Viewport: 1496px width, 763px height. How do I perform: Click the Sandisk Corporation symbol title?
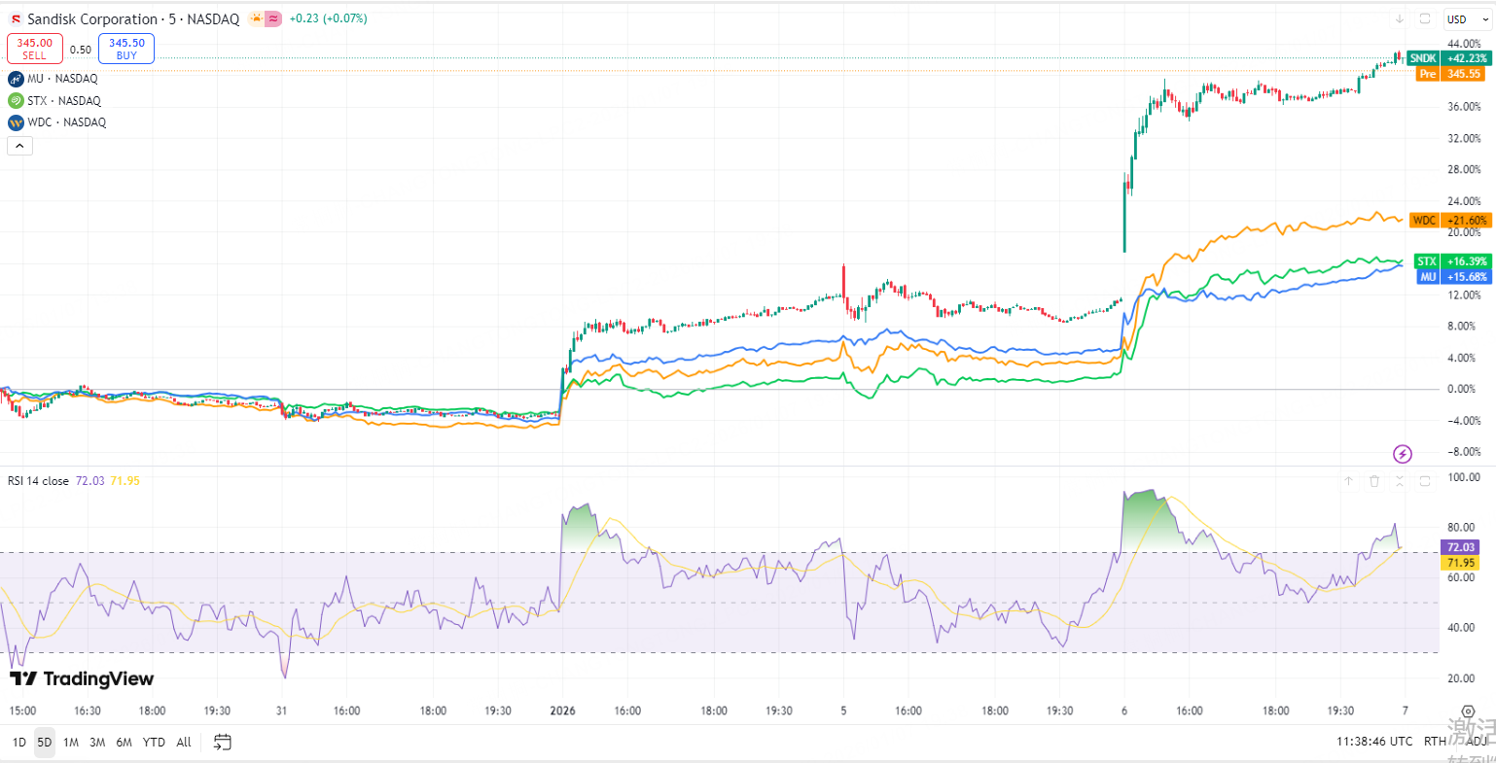(133, 19)
